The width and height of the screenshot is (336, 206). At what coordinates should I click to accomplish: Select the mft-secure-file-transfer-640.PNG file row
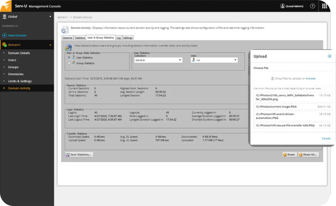pos(293,125)
